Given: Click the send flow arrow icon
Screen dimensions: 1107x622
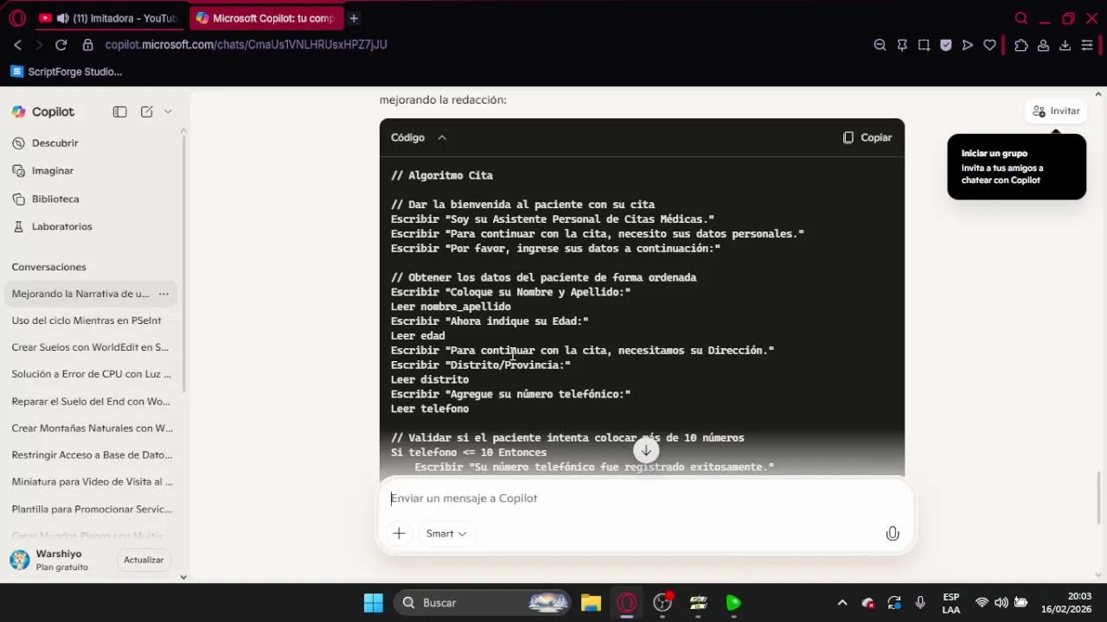Looking at the screenshot, I should (968, 45).
